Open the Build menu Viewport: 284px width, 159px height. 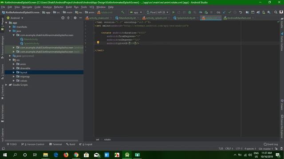(69, 7)
